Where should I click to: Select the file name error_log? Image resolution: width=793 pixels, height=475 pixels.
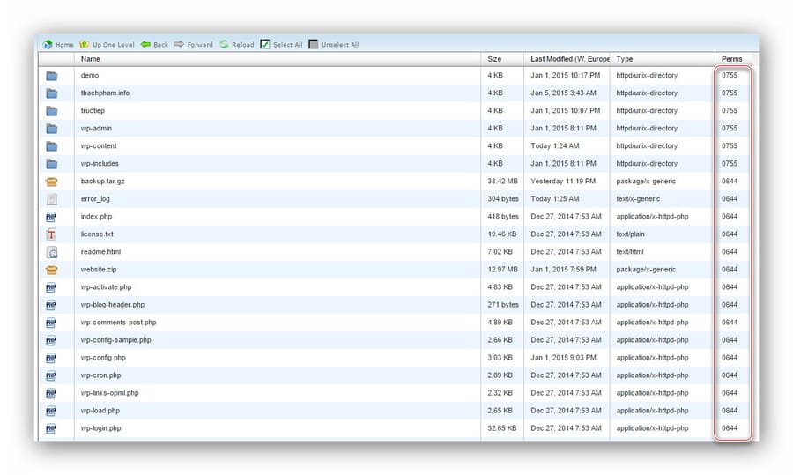click(x=95, y=199)
